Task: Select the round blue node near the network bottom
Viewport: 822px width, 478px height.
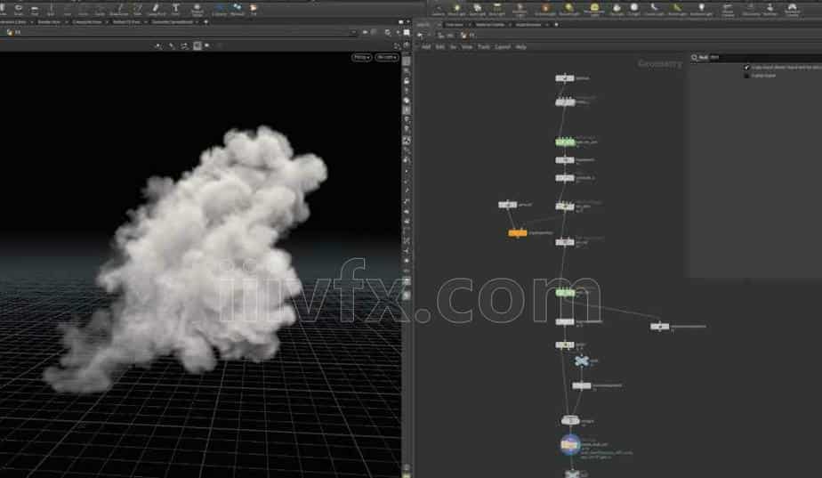Action: pos(570,445)
